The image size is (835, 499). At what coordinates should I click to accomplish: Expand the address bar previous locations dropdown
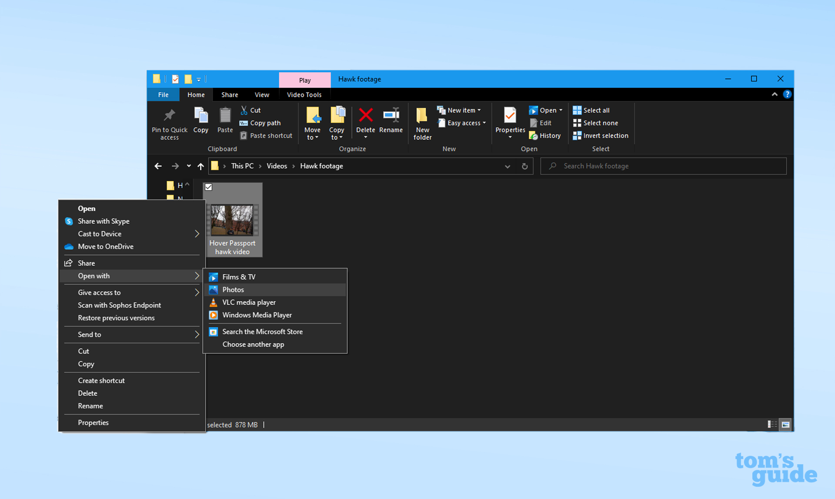[x=508, y=166]
